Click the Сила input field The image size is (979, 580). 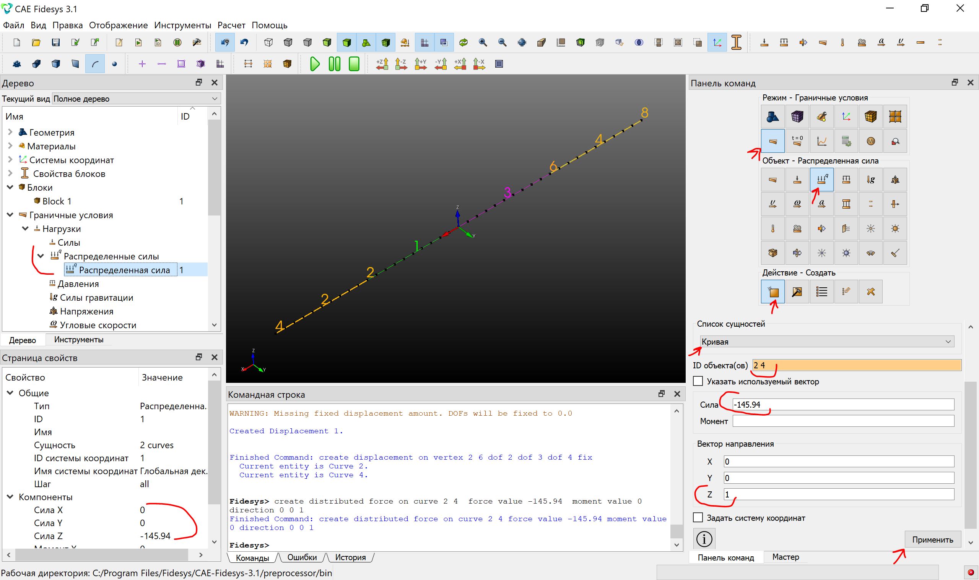[x=843, y=405]
